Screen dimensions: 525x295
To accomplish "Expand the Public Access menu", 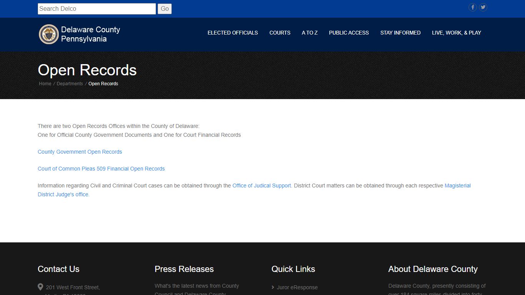I will 349,33.
